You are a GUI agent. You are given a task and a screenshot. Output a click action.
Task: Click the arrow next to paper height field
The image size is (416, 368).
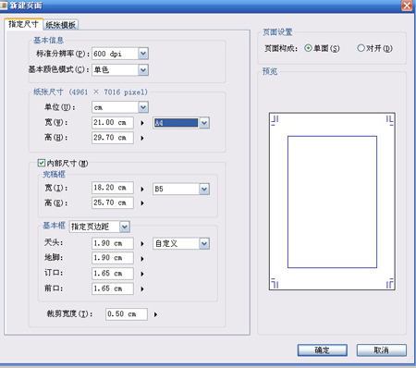142,138
